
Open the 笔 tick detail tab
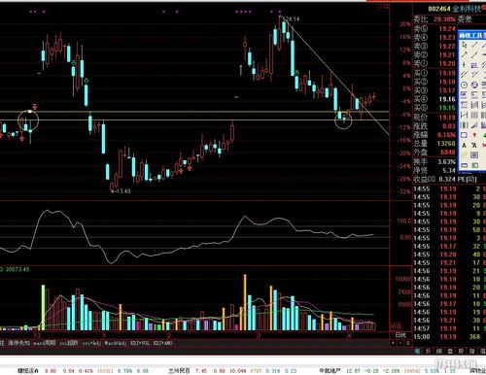417,352
